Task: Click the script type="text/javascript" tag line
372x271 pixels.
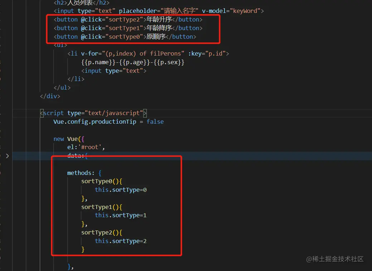Action: (93, 113)
